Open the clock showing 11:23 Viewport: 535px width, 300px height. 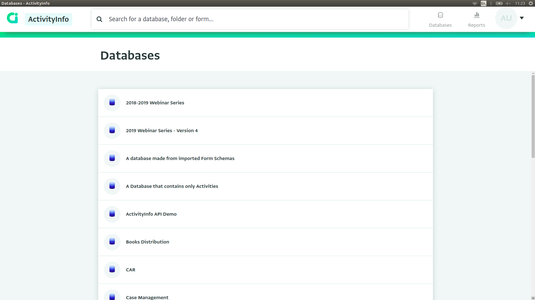[x=520, y=3]
